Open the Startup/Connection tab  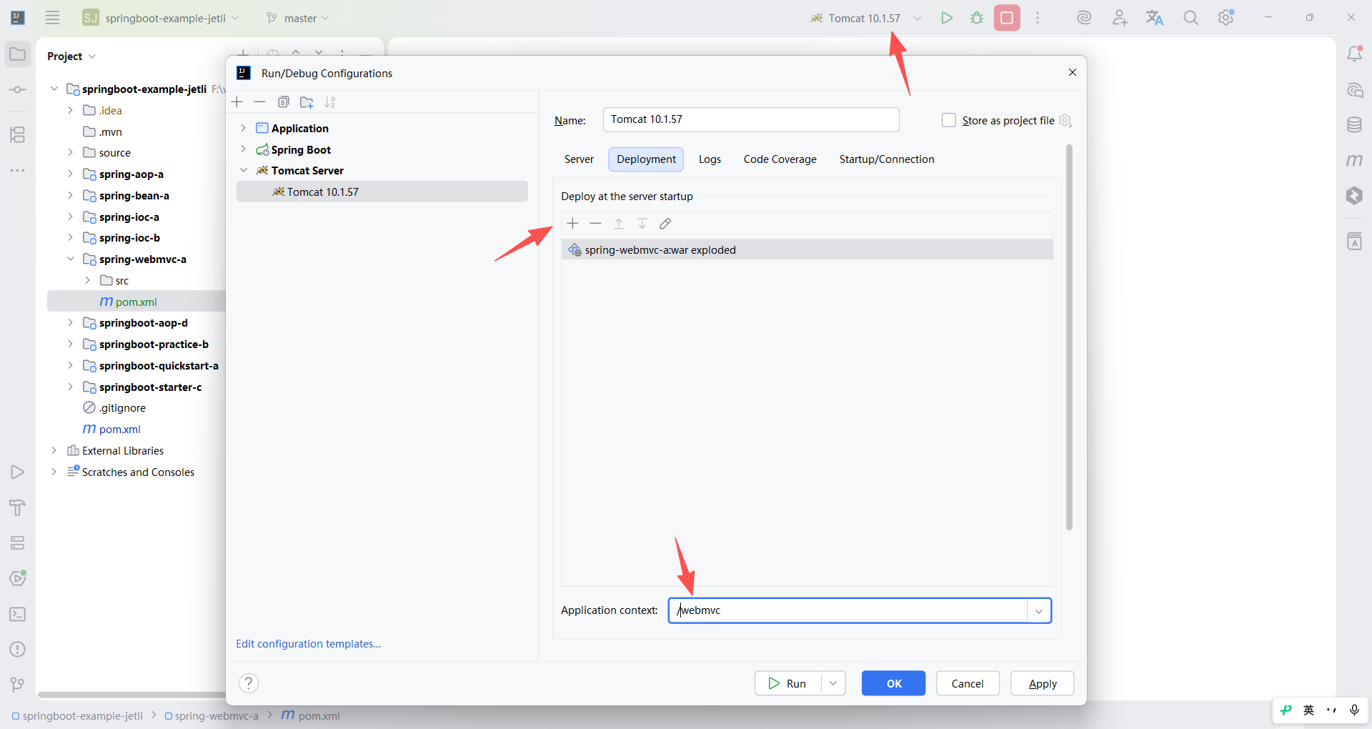[x=887, y=159]
